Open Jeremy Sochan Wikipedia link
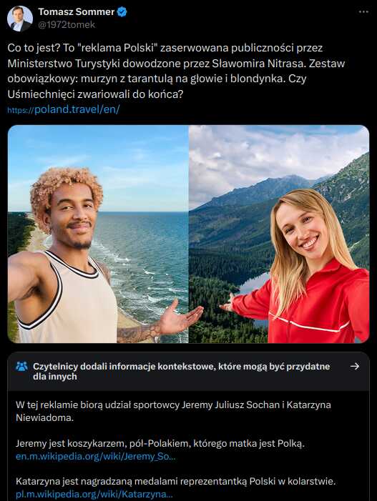377x501 pixels. [x=96, y=456]
